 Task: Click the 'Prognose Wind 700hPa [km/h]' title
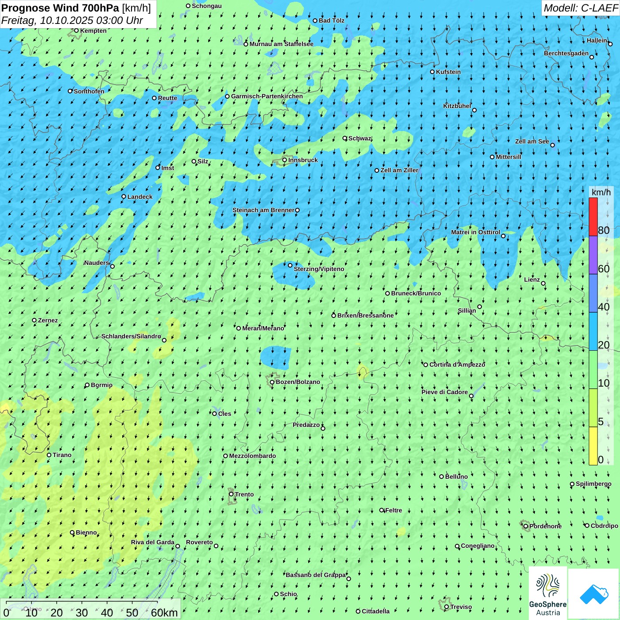[x=76, y=8]
